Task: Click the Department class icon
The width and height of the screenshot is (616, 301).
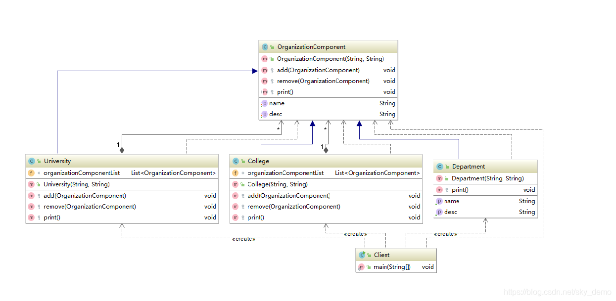Action: coord(440,167)
